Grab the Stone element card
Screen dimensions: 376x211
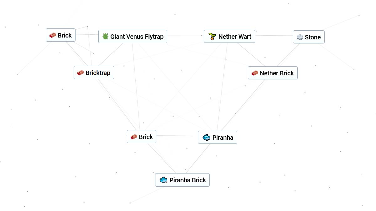point(309,37)
